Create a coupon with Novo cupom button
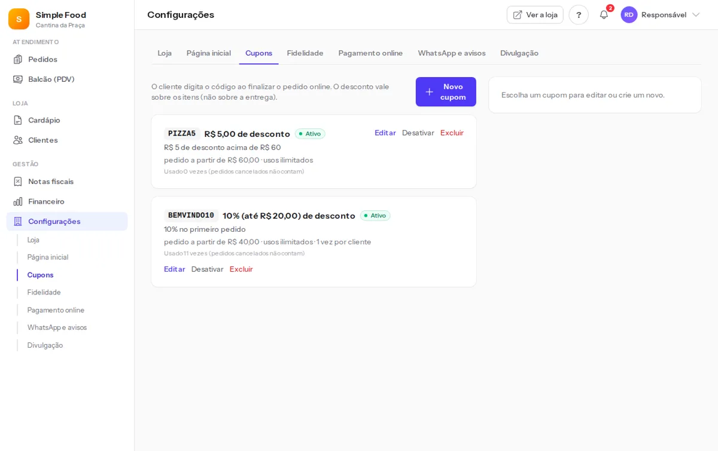The image size is (718, 451). tap(446, 92)
